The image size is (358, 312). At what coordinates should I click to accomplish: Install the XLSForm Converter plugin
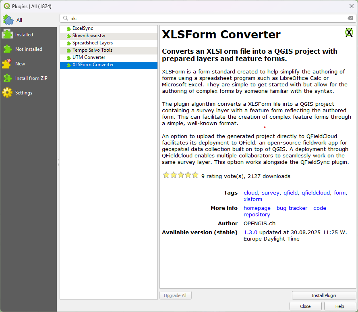(x=324, y=295)
